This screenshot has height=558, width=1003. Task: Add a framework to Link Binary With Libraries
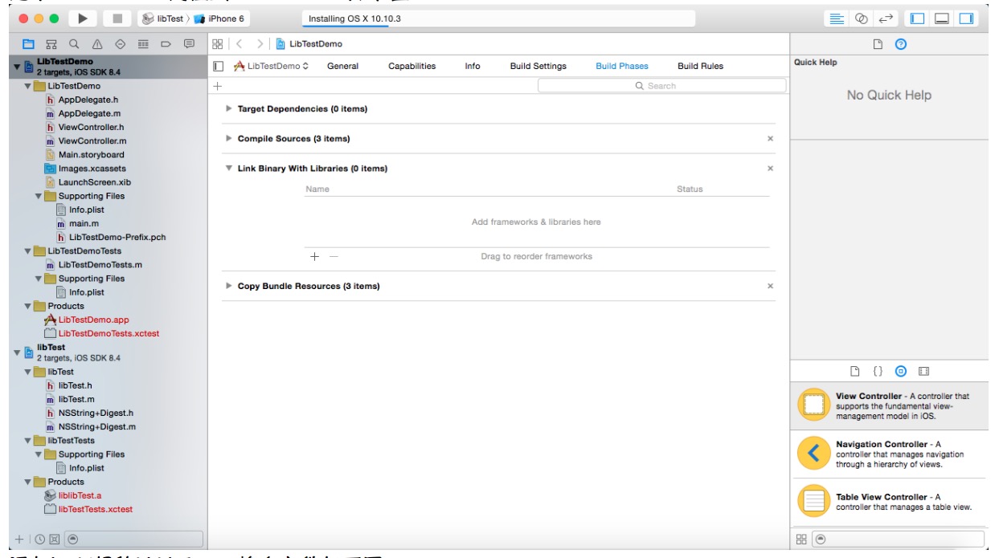click(315, 256)
